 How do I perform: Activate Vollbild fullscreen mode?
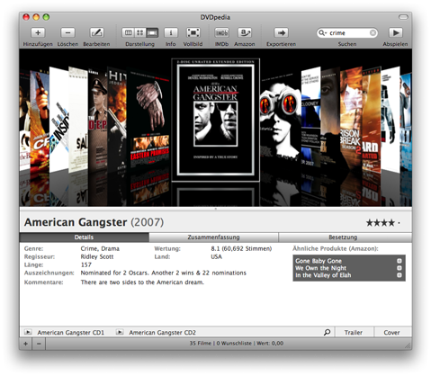click(x=193, y=32)
